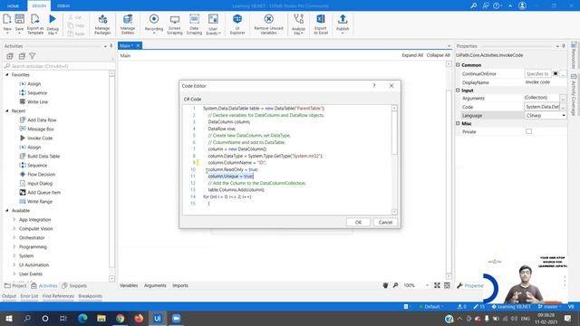Start Debug File with play icon
The width and height of the screenshot is (580, 326).
tap(53, 19)
